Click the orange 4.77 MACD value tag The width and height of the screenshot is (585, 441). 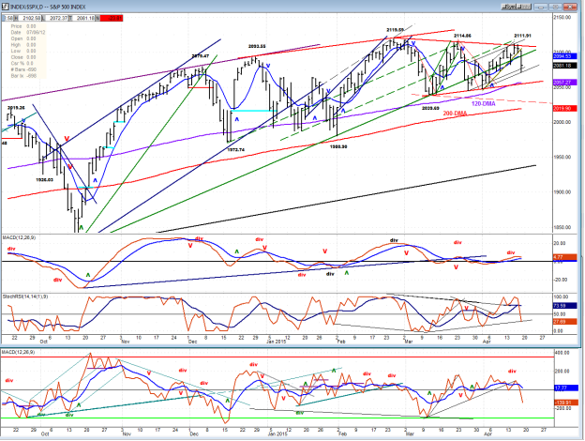pyautogui.click(x=564, y=257)
